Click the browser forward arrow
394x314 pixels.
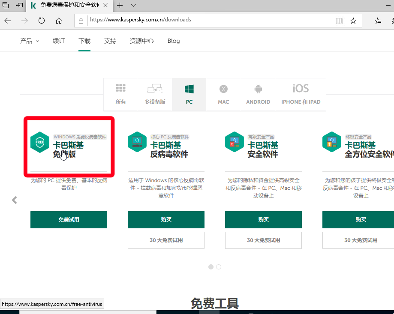click(24, 21)
